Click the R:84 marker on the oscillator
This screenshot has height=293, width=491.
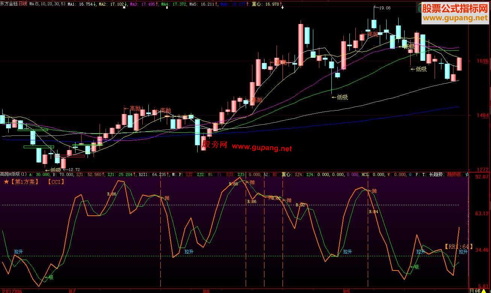pyautogui.click(x=373, y=212)
